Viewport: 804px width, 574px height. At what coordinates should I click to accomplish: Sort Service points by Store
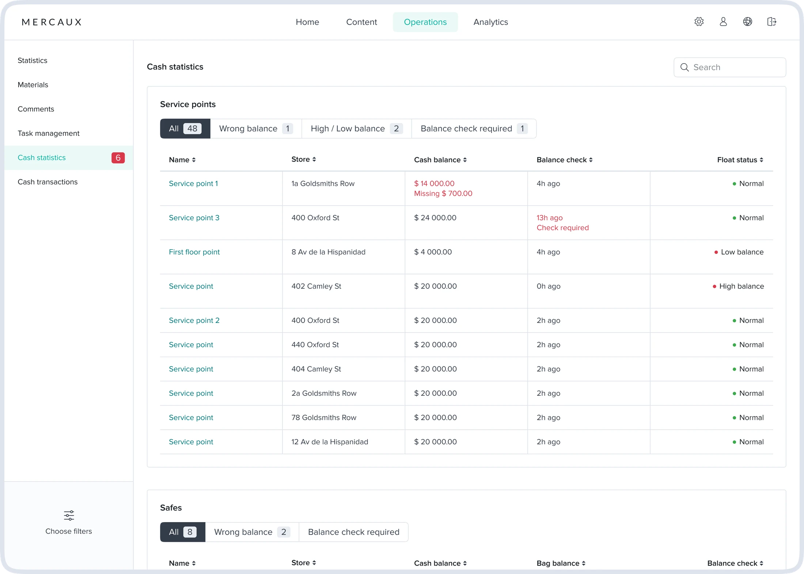point(303,159)
